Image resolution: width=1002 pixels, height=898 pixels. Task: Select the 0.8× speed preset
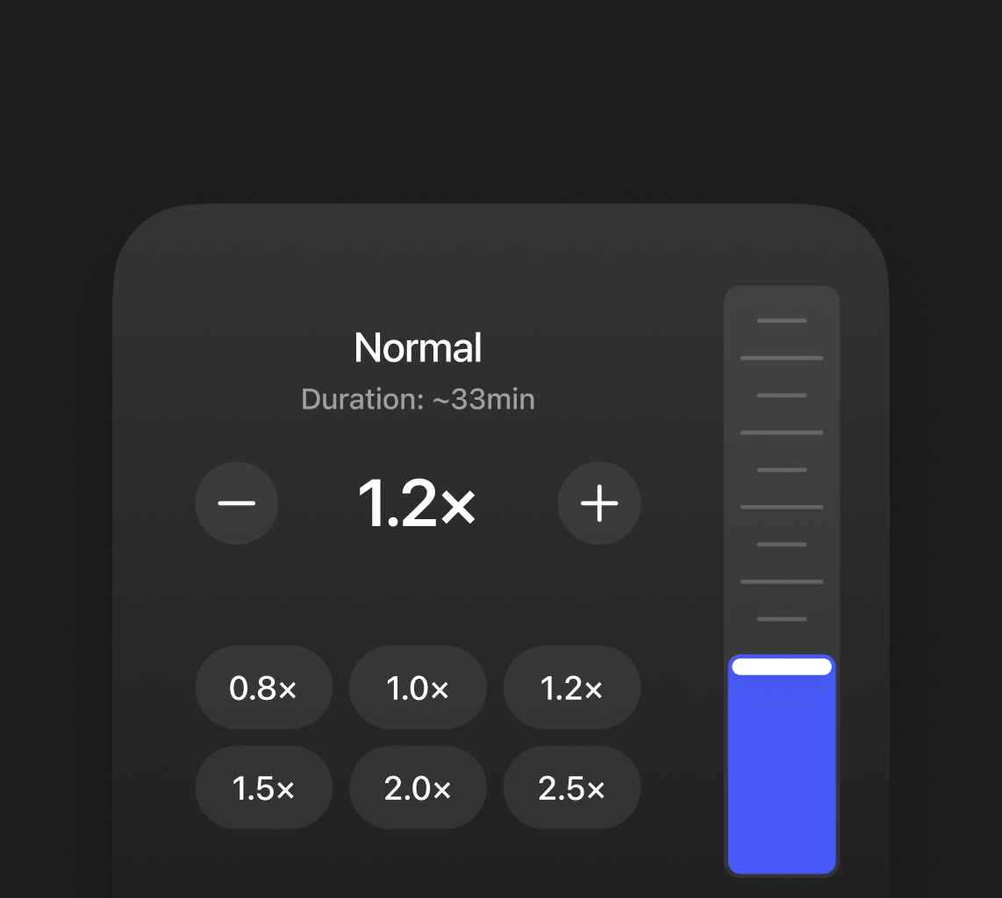pyautogui.click(x=264, y=688)
